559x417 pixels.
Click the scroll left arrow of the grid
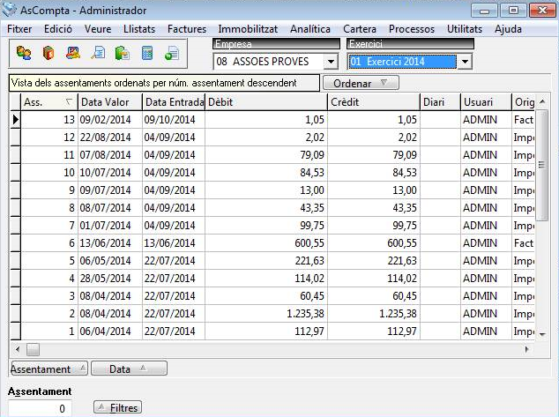click(17, 349)
